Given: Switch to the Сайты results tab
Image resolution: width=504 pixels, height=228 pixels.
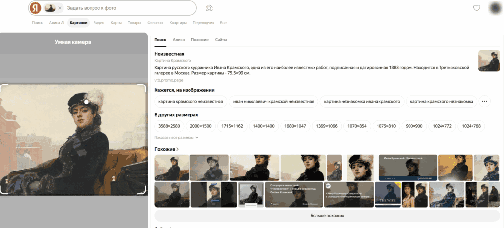Looking at the screenshot, I should [x=221, y=40].
